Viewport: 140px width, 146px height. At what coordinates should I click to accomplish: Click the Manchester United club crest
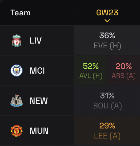[x=17, y=131]
